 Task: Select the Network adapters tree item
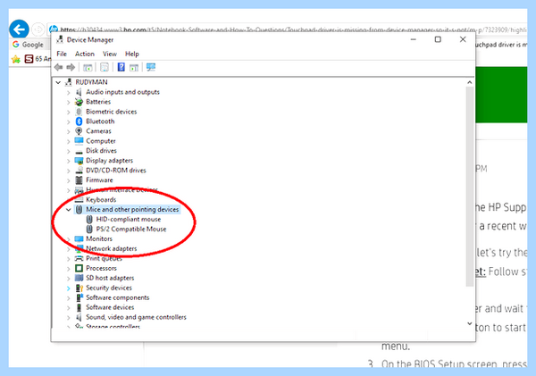112,248
